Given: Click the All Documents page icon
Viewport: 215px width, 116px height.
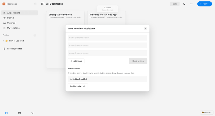Looking at the screenshot, I should pos(5,13).
